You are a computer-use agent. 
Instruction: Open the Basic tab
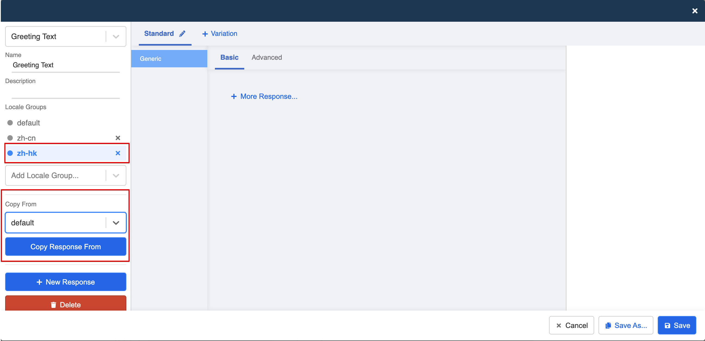229,58
